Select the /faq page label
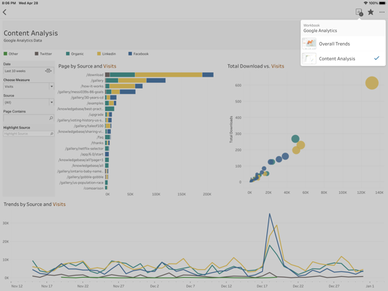388x291 pixels. [x=100, y=137]
